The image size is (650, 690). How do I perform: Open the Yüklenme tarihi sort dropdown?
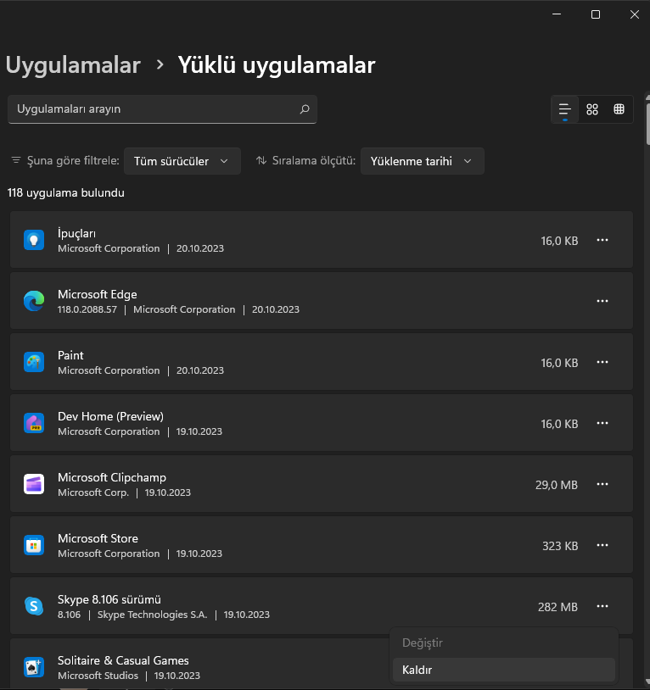(x=423, y=161)
